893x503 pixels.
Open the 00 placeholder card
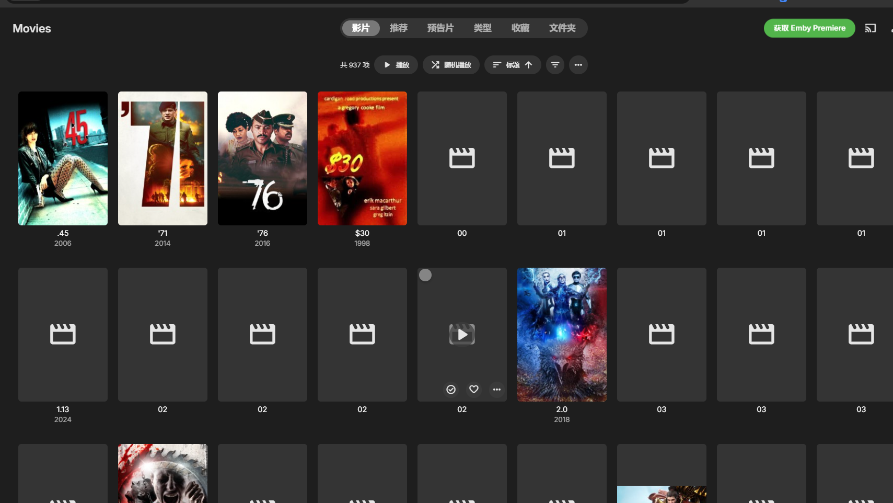[x=462, y=158]
